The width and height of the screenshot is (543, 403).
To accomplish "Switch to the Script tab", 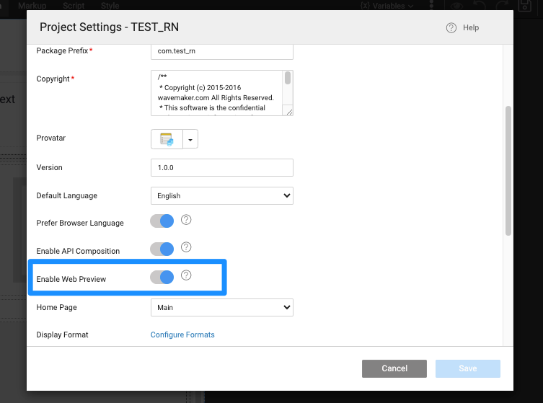I will (74, 5).
